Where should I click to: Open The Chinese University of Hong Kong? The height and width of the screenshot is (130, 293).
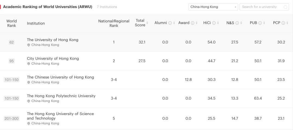tap(60, 77)
